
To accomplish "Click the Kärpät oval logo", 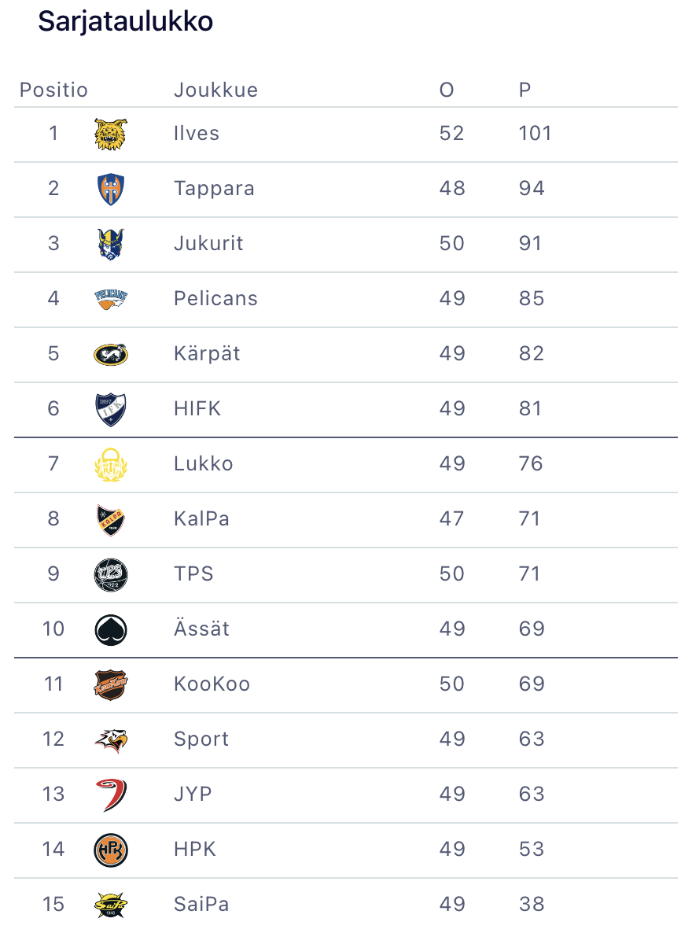I will (110, 354).
